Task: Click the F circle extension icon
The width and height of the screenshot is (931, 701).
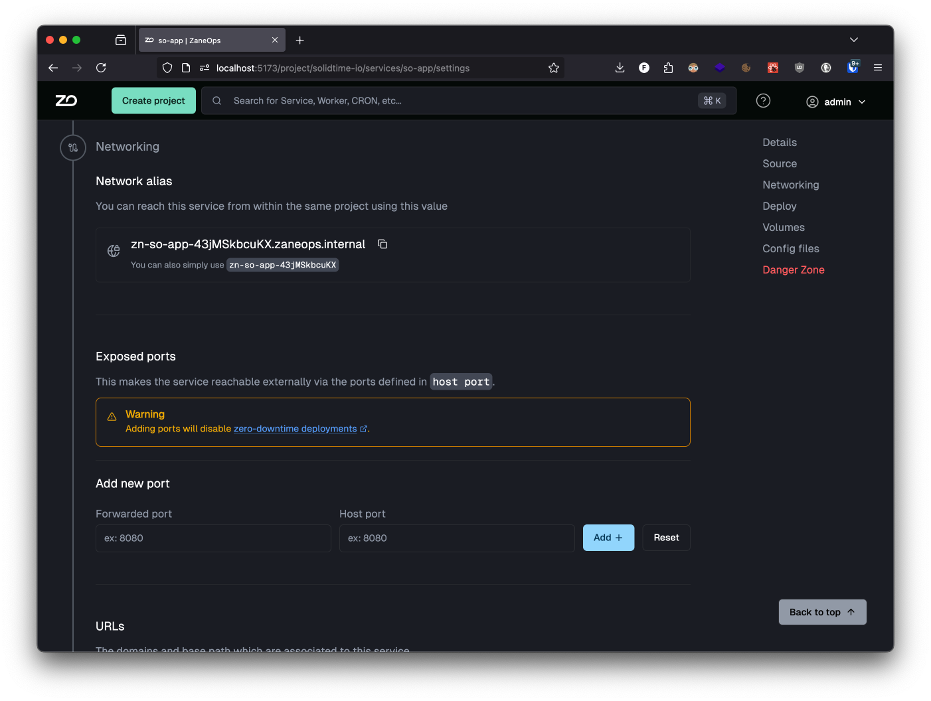Action: [644, 68]
